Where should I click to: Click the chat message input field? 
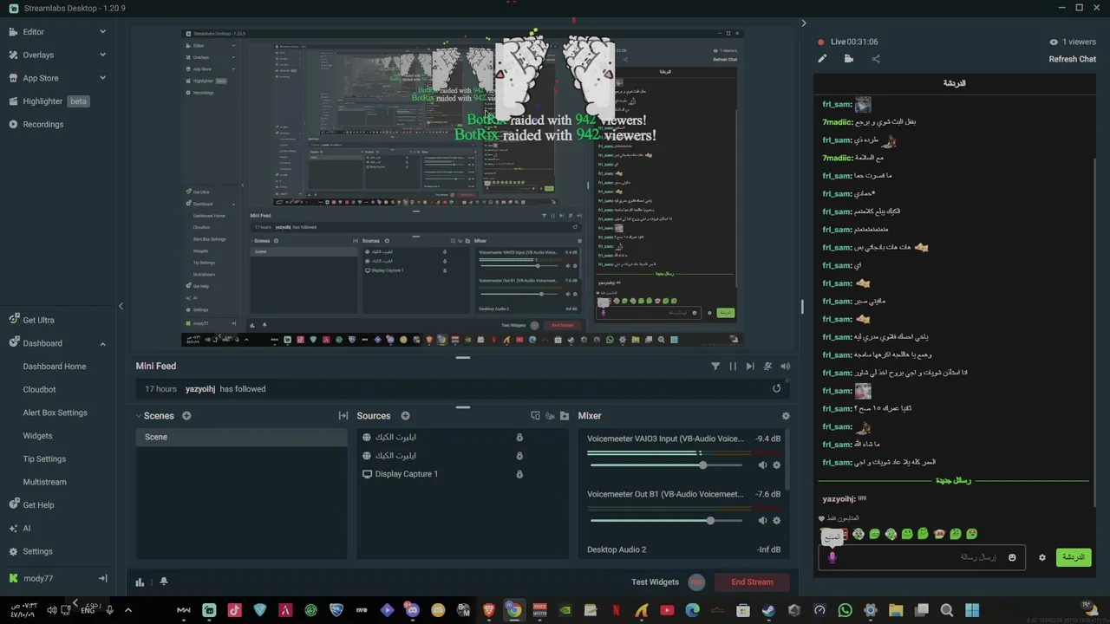point(921,557)
